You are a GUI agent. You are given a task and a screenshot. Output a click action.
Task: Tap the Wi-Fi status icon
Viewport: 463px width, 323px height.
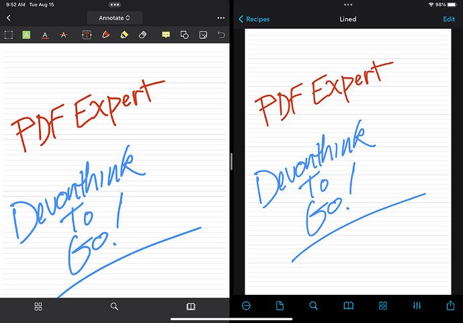pyautogui.click(x=431, y=5)
